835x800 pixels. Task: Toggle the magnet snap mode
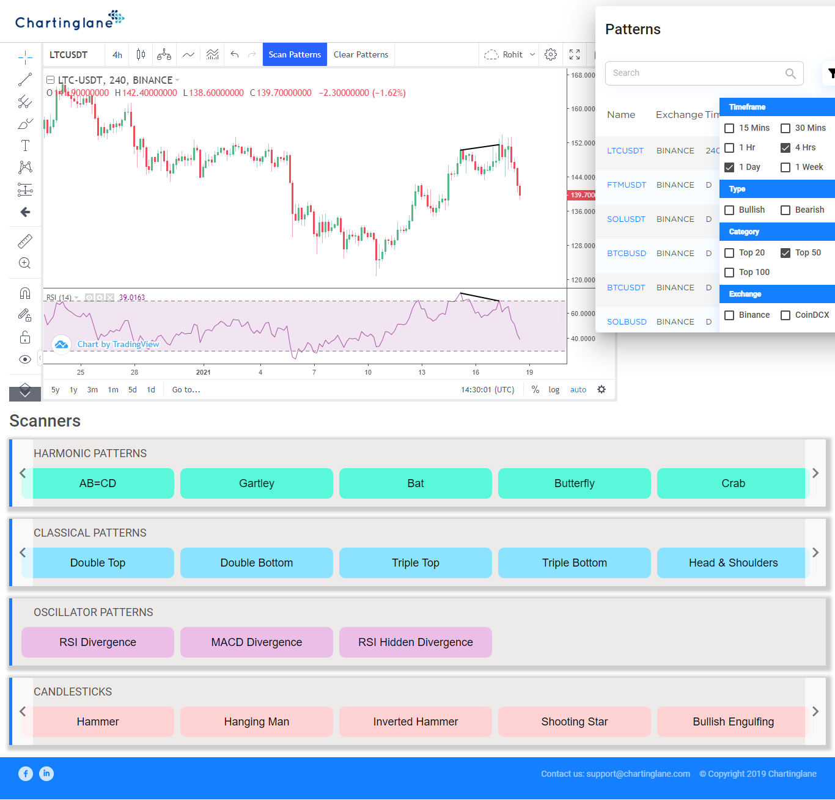pyautogui.click(x=25, y=293)
